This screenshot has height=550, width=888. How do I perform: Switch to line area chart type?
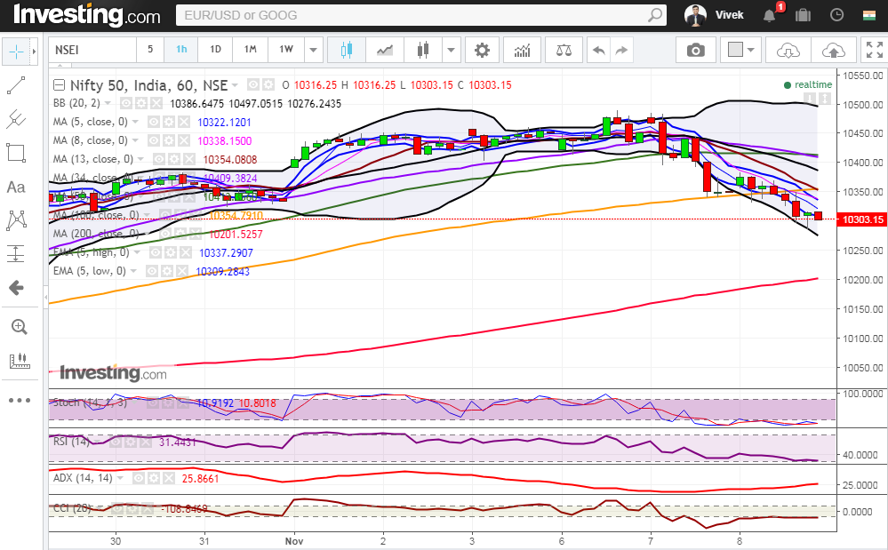click(x=385, y=50)
